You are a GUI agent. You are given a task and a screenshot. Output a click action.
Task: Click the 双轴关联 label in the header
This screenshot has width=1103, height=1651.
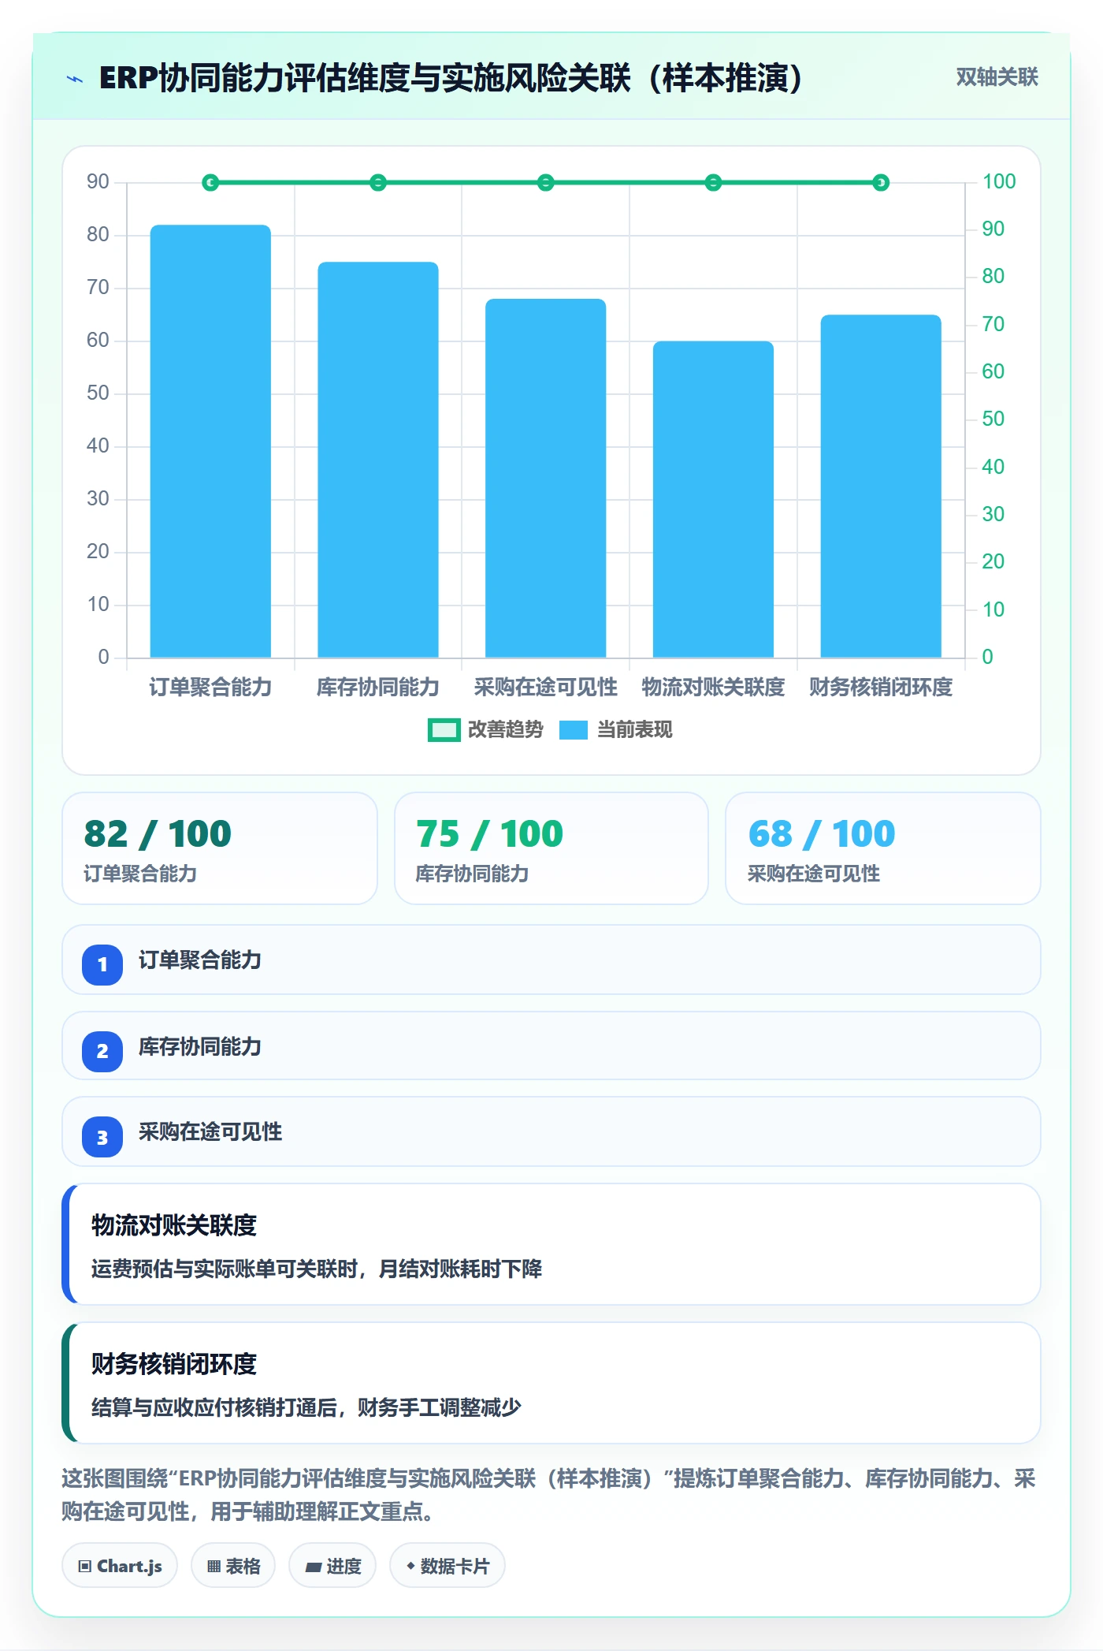pyautogui.click(x=997, y=77)
